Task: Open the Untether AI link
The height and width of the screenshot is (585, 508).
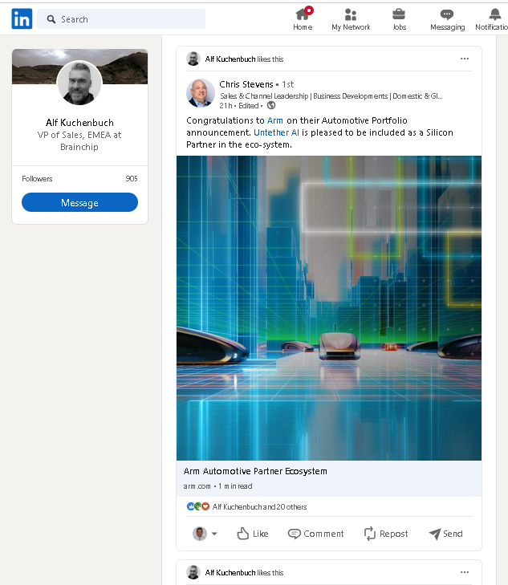Action: tap(277, 132)
